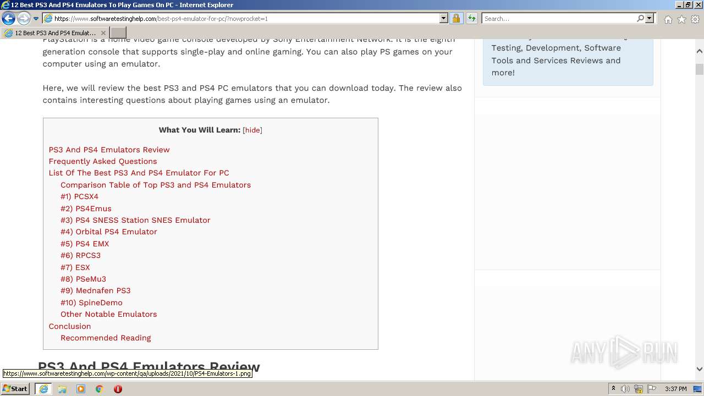Go forward with the browser Forward arrow
The width and height of the screenshot is (704, 396).
24,19
